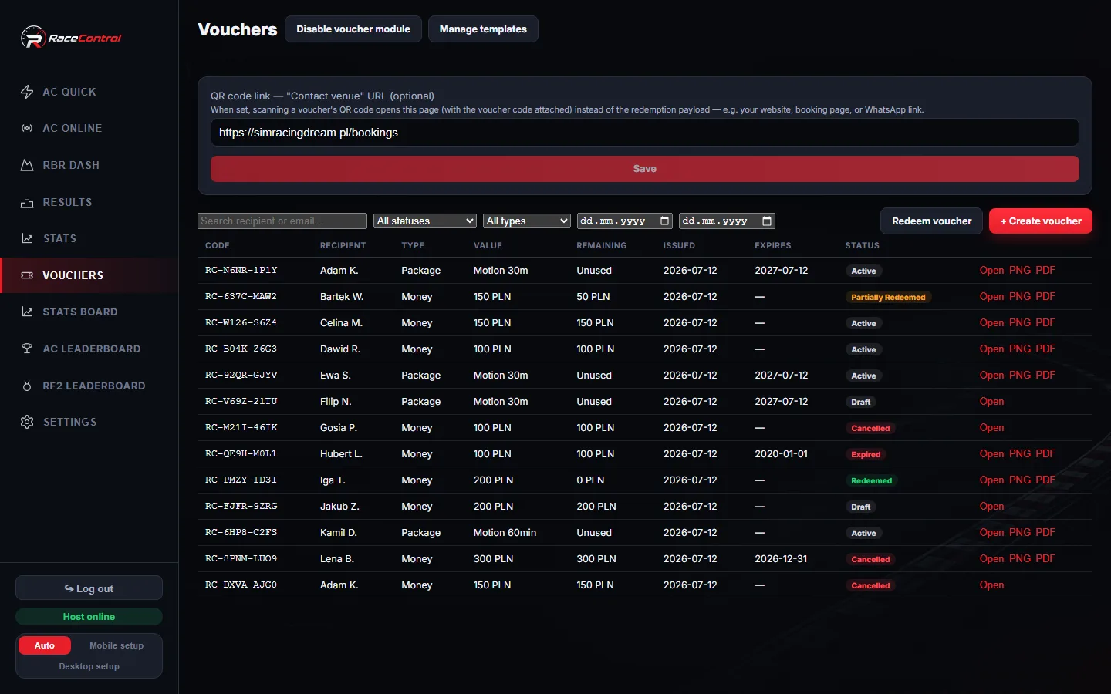Click the Stats Board chart icon
The width and height of the screenshot is (1111, 694).
click(27, 312)
